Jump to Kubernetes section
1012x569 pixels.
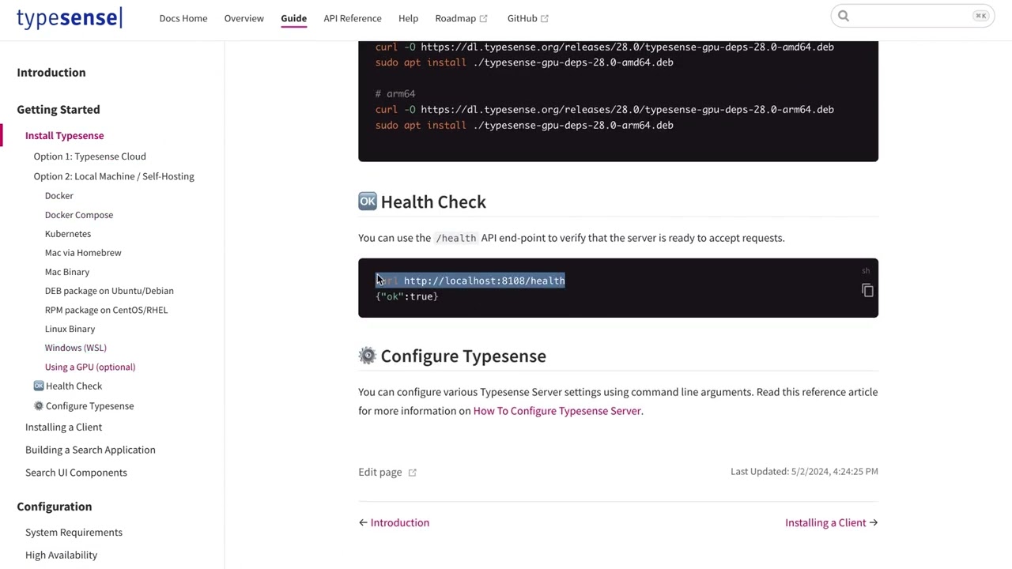tap(68, 234)
